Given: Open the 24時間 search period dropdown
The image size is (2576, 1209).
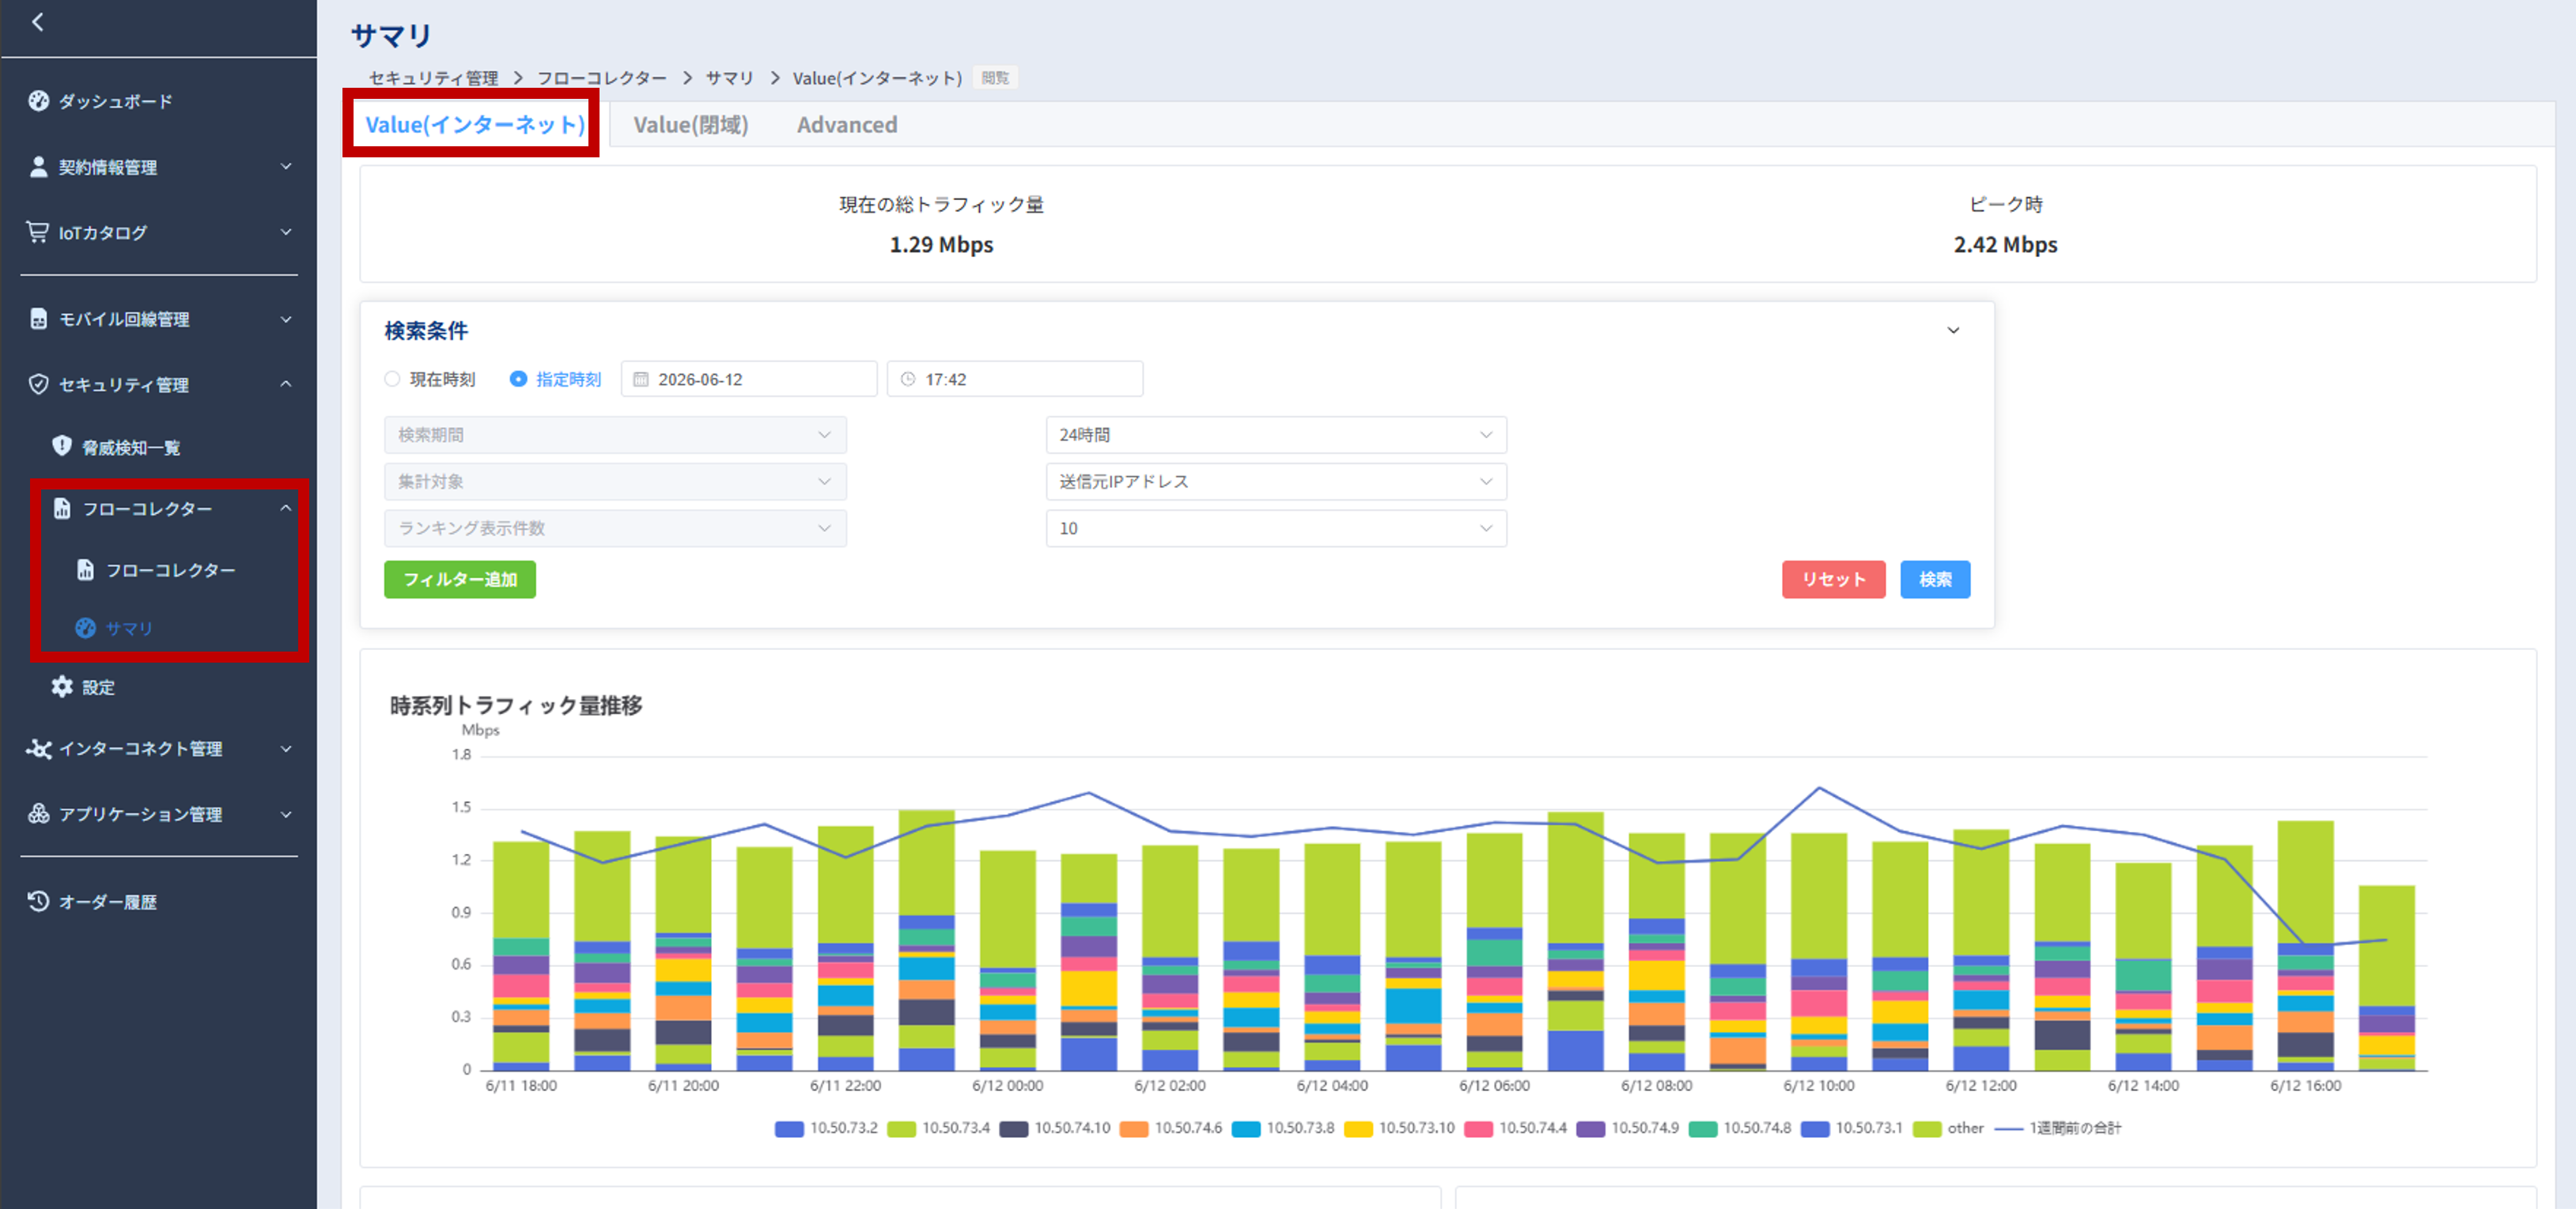Looking at the screenshot, I should (x=1276, y=435).
